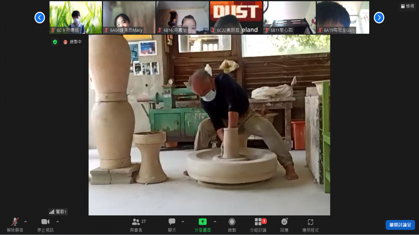Click the green share screen icon

coord(203,222)
